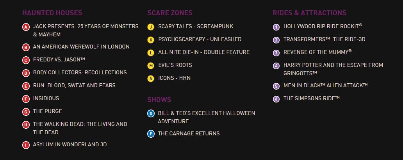Select Insidious haunted house entry
Image resolution: width=403 pixels, height=160 pixels.
46,99
